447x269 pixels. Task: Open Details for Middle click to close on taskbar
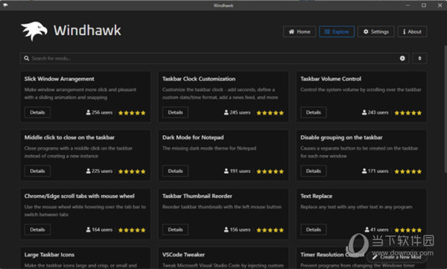37,171
